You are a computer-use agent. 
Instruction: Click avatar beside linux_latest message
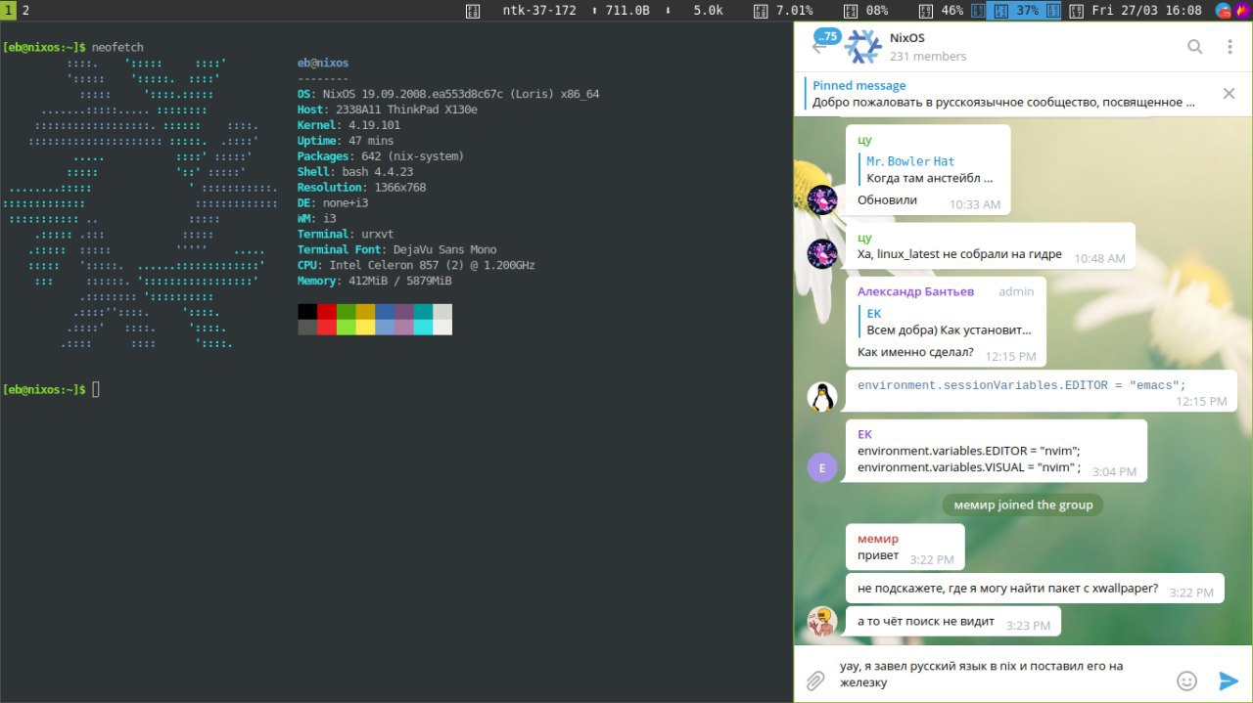coord(822,254)
